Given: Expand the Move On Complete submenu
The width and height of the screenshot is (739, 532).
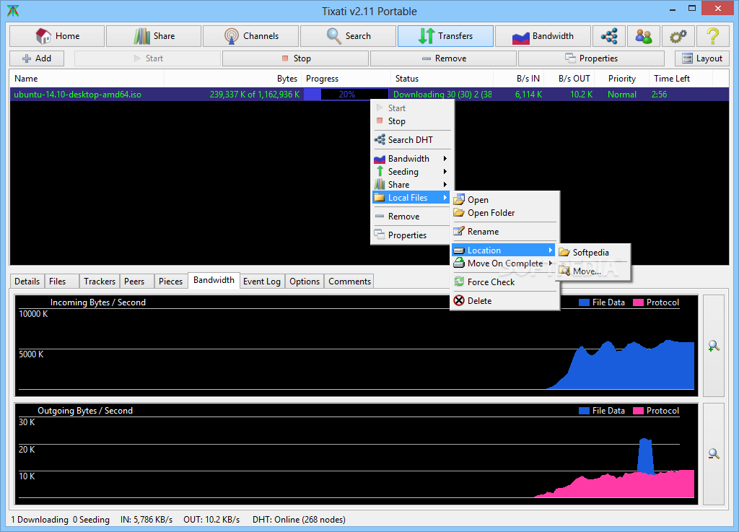Looking at the screenshot, I should click(x=503, y=263).
